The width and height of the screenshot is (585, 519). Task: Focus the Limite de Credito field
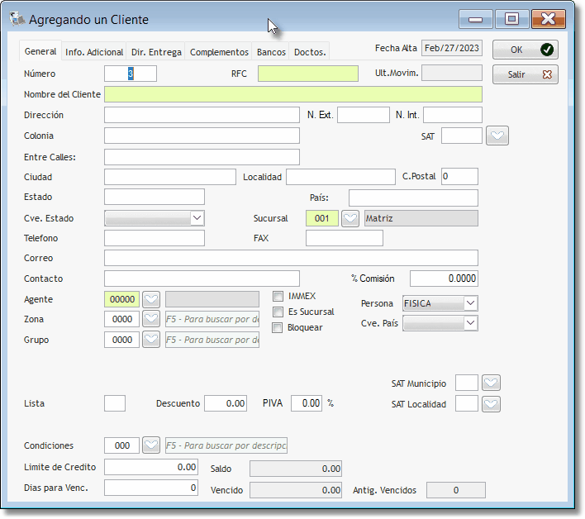(x=151, y=467)
